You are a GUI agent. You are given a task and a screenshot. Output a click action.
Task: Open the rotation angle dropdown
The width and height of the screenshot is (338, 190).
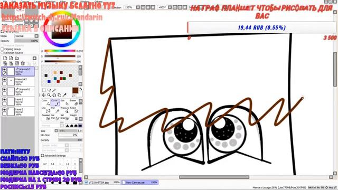point(170,7)
